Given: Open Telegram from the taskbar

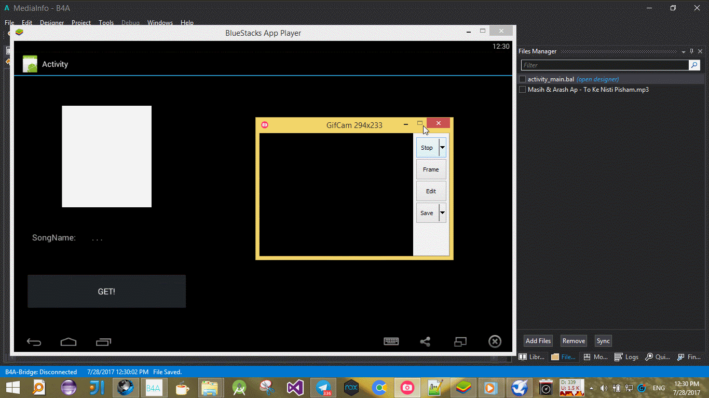Looking at the screenshot, I should 324,387.
